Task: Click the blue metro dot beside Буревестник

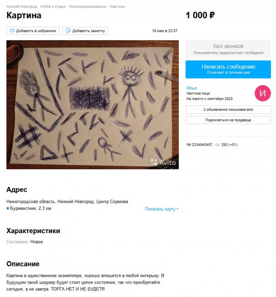Action: [8, 208]
